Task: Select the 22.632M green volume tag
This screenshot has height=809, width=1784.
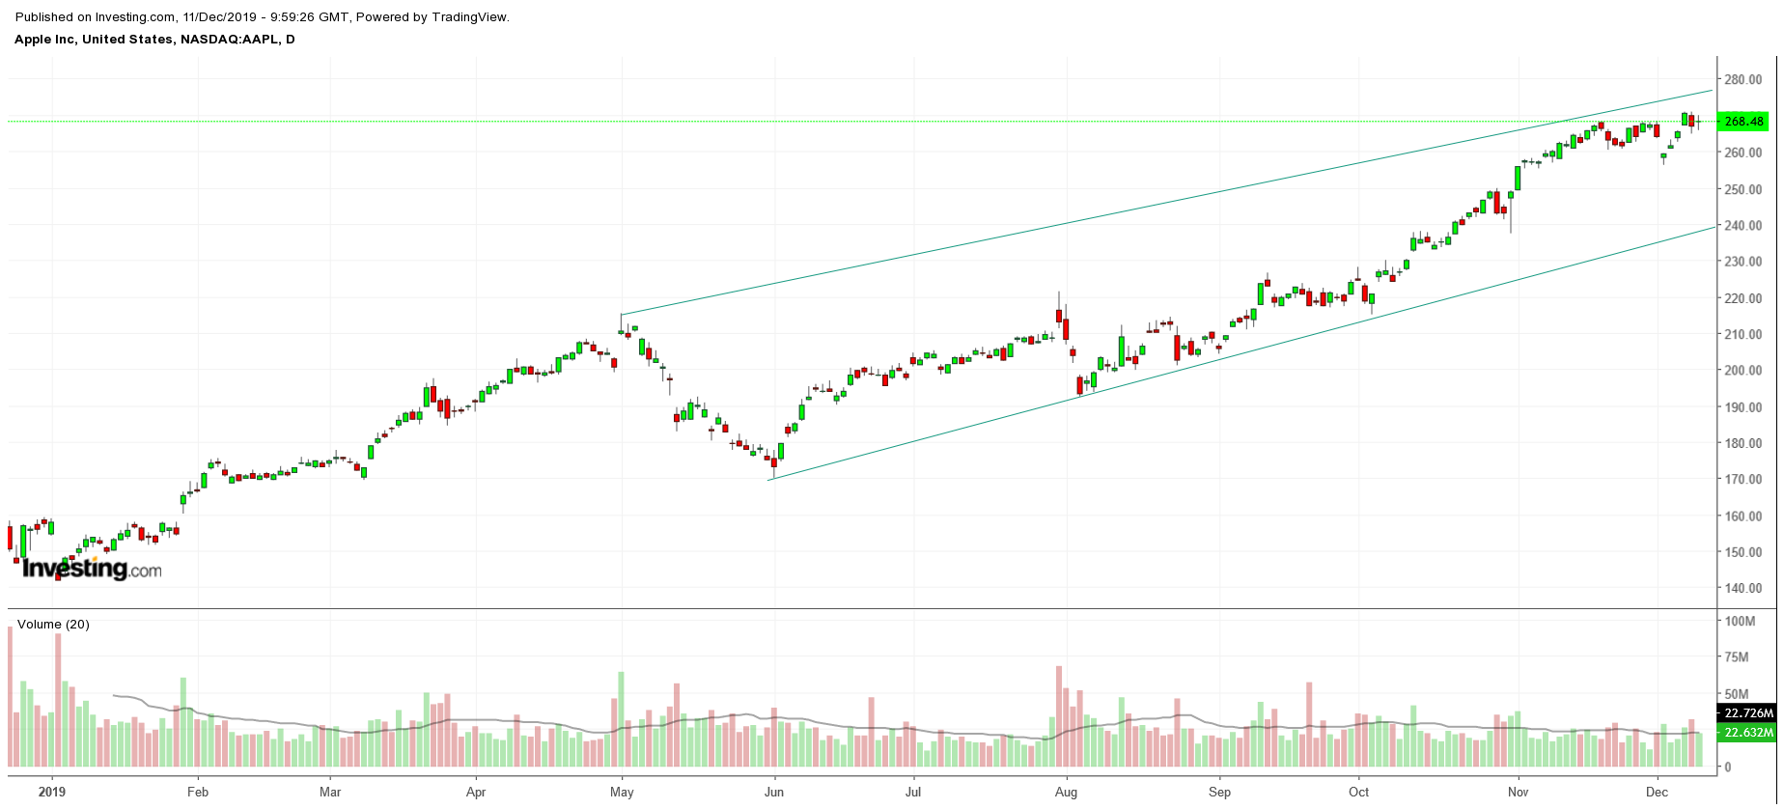Action: pos(1748,733)
